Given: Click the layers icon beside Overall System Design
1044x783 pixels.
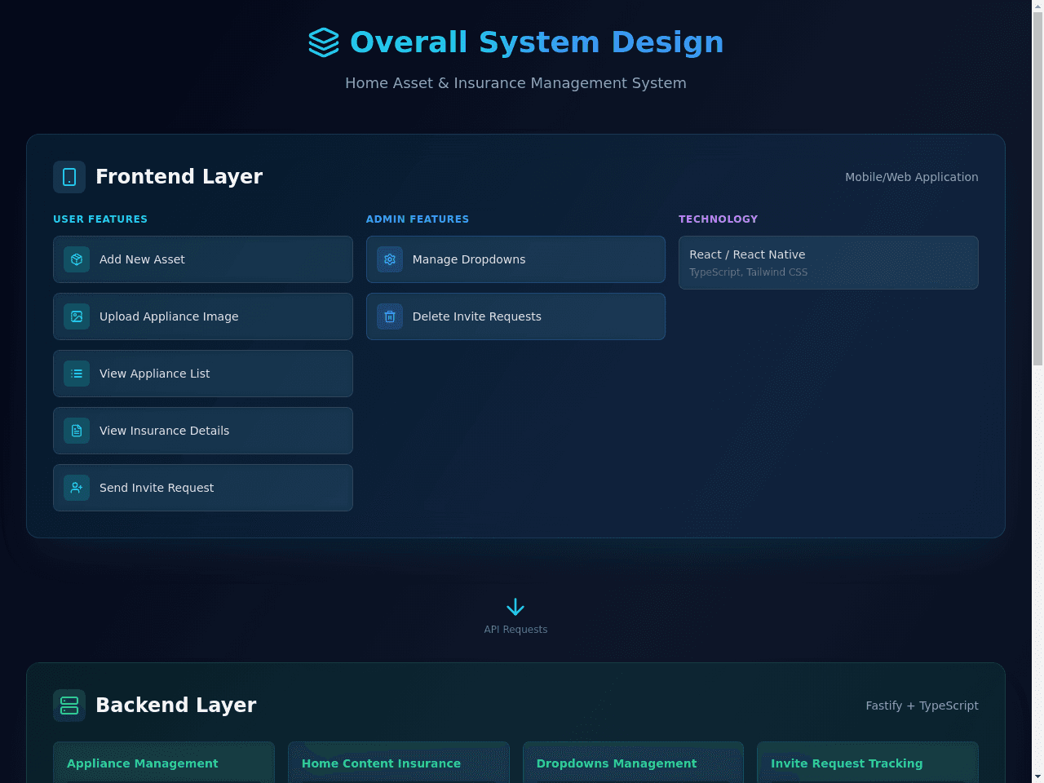Looking at the screenshot, I should (x=324, y=42).
